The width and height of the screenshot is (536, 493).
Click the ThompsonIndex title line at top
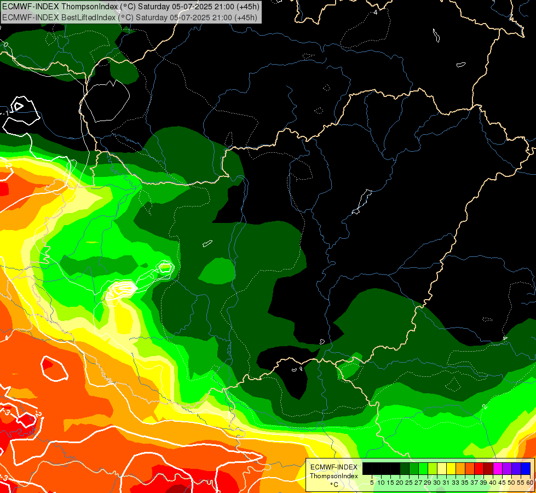coord(131,6)
